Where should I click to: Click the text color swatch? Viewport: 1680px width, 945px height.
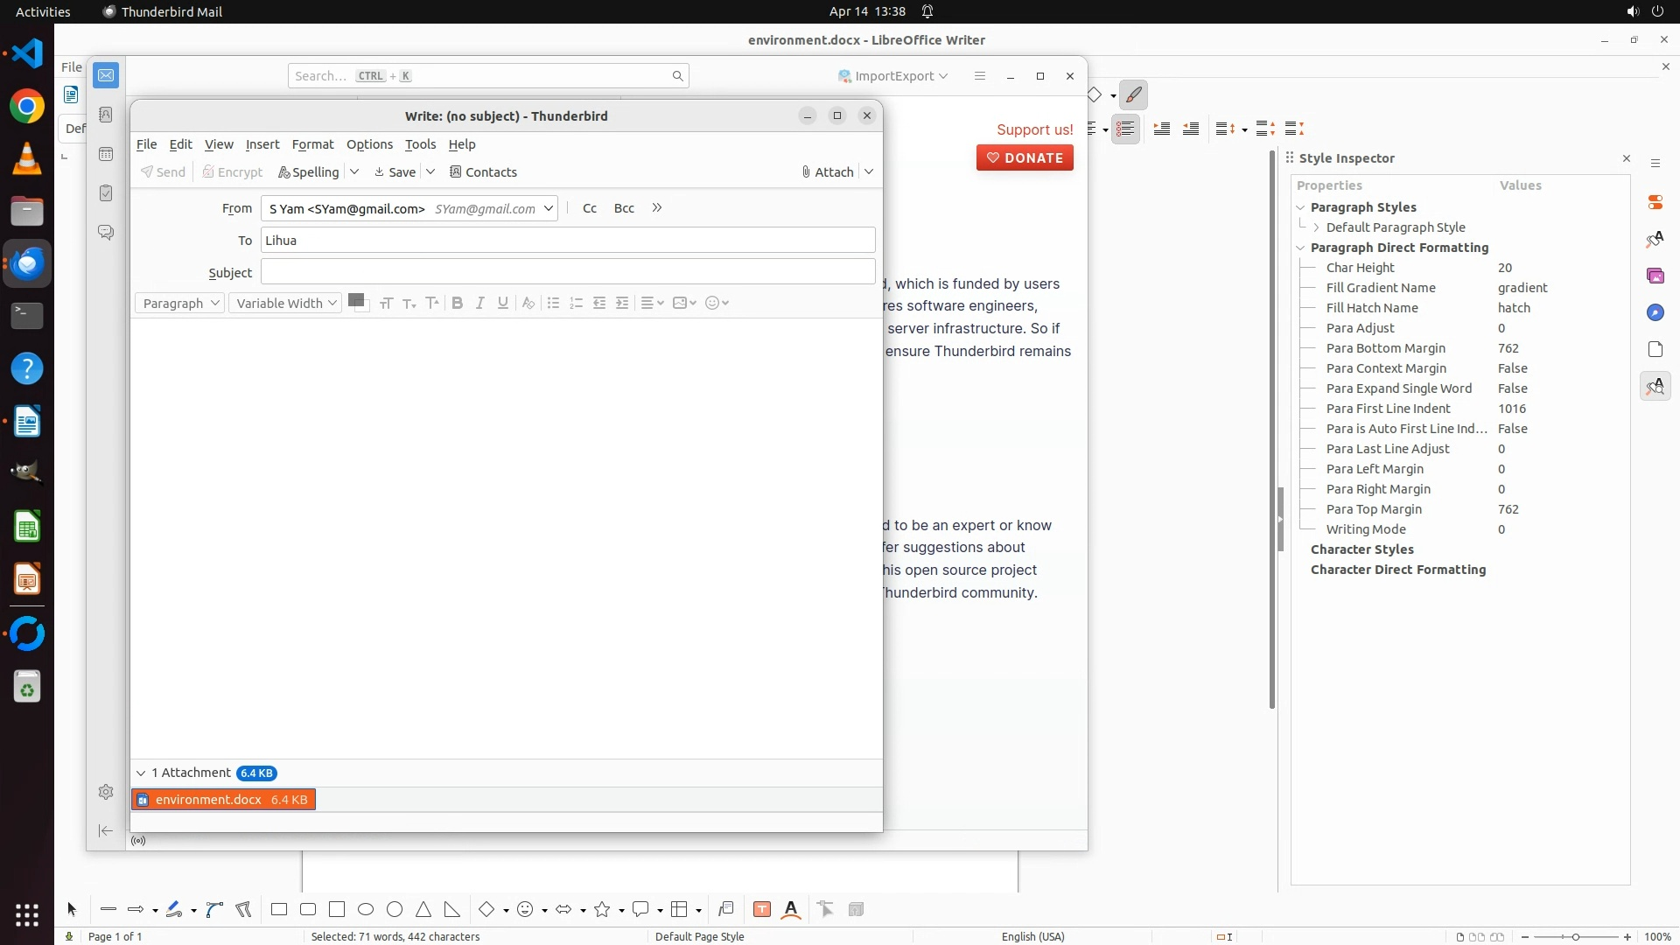tap(355, 300)
